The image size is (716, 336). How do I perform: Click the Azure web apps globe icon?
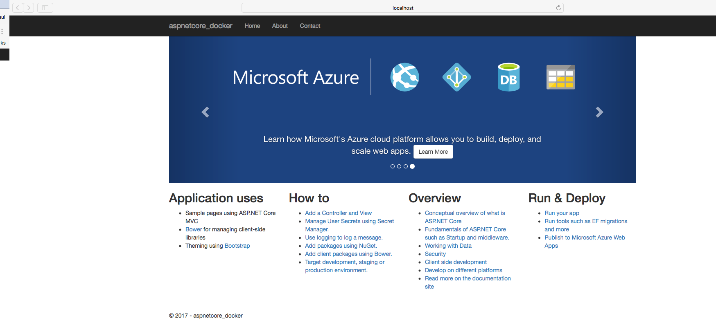[x=404, y=77]
